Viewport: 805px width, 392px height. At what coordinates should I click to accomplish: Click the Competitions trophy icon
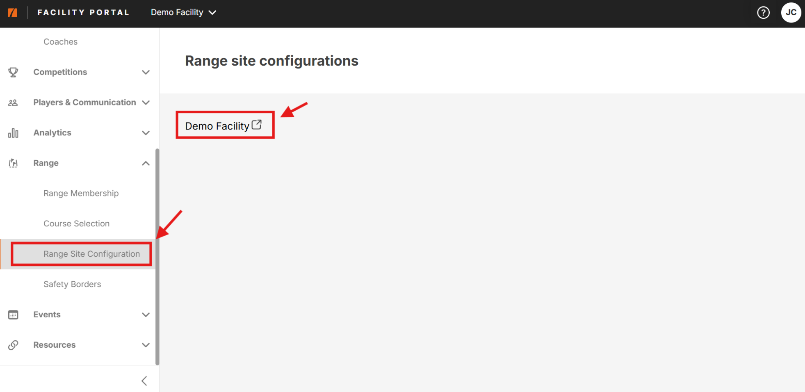[13, 72]
